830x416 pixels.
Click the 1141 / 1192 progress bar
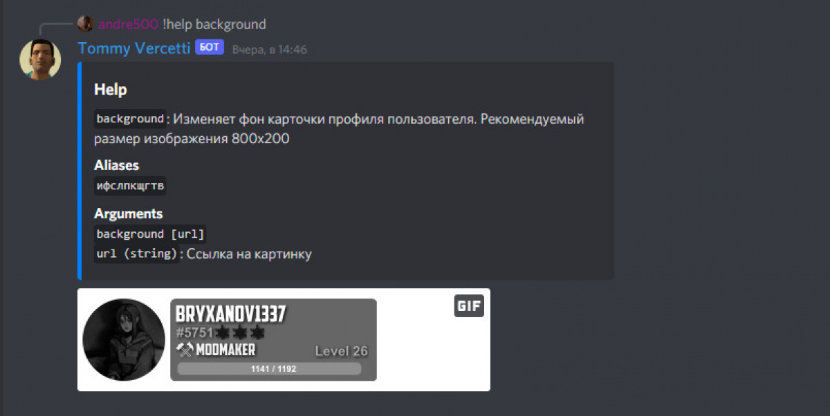[270, 369]
